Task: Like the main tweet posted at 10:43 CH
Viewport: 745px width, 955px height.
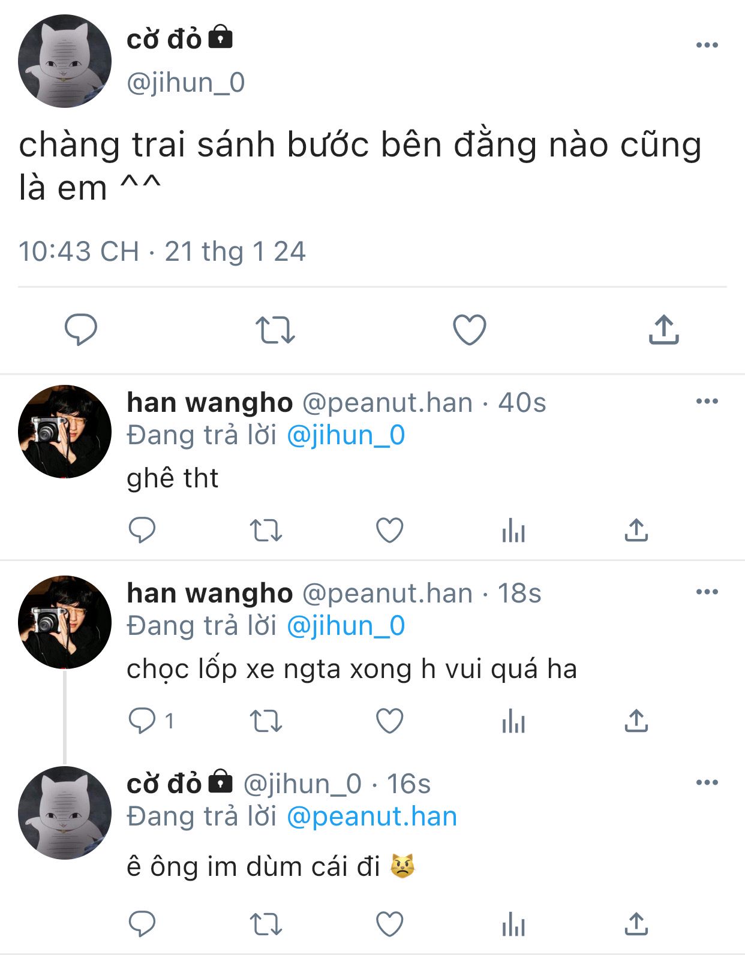Action: pyautogui.click(x=469, y=329)
